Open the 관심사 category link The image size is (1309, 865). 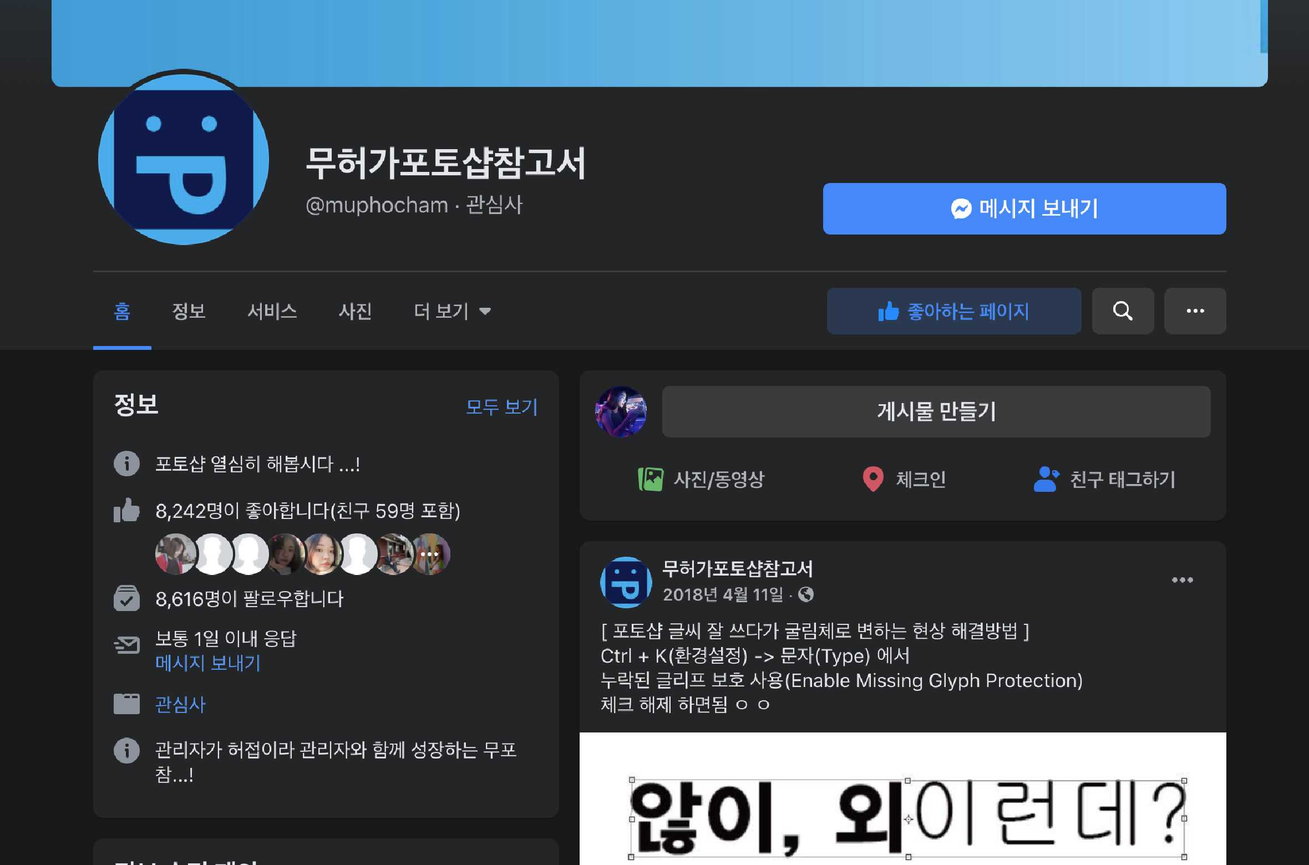[x=180, y=704]
